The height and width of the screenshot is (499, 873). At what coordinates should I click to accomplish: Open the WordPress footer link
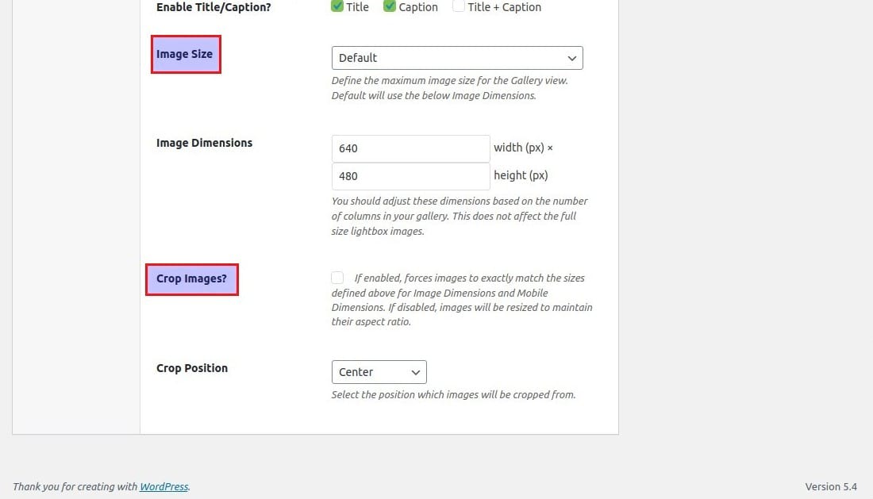click(x=164, y=486)
